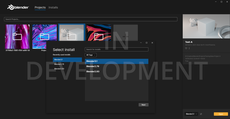The image size is (230, 119).
Task: Minimize the Select install dialog
Action: click(x=141, y=43)
